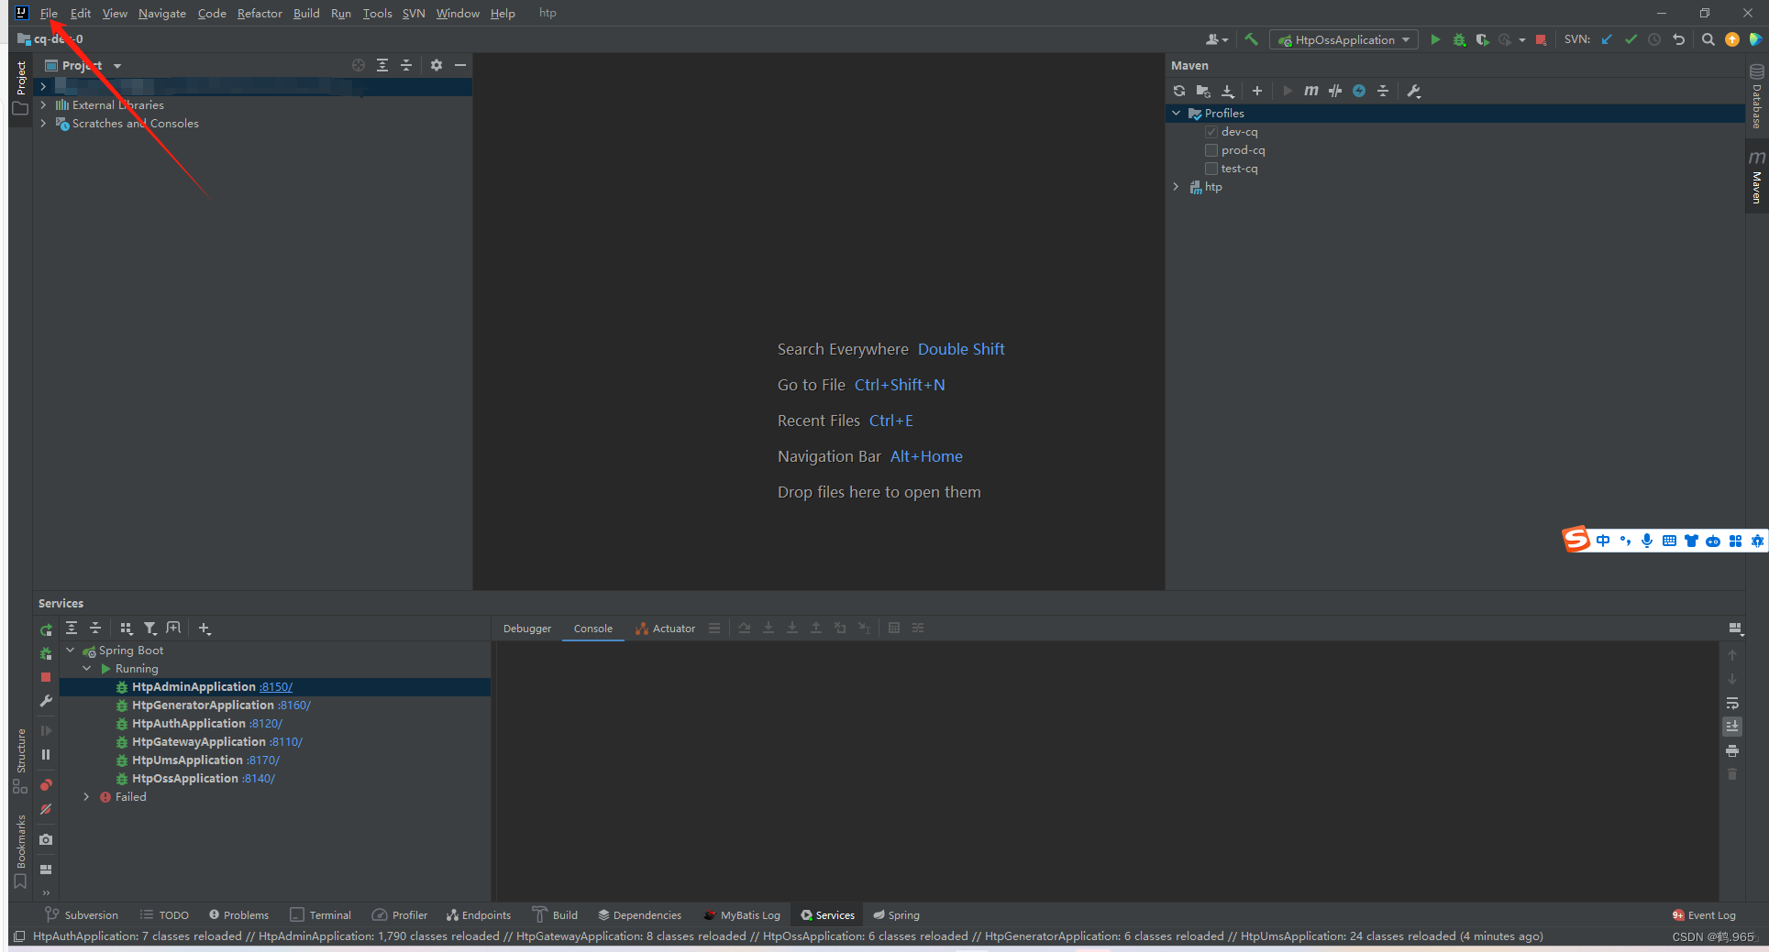This screenshot has width=1769, height=952.
Task: Open HtpAdminApplication port 8150 link
Action: coord(275,686)
